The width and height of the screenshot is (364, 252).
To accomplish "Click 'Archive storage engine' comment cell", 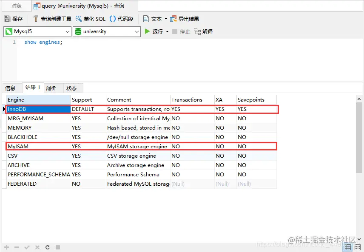I will pyautogui.click(x=138, y=165).
